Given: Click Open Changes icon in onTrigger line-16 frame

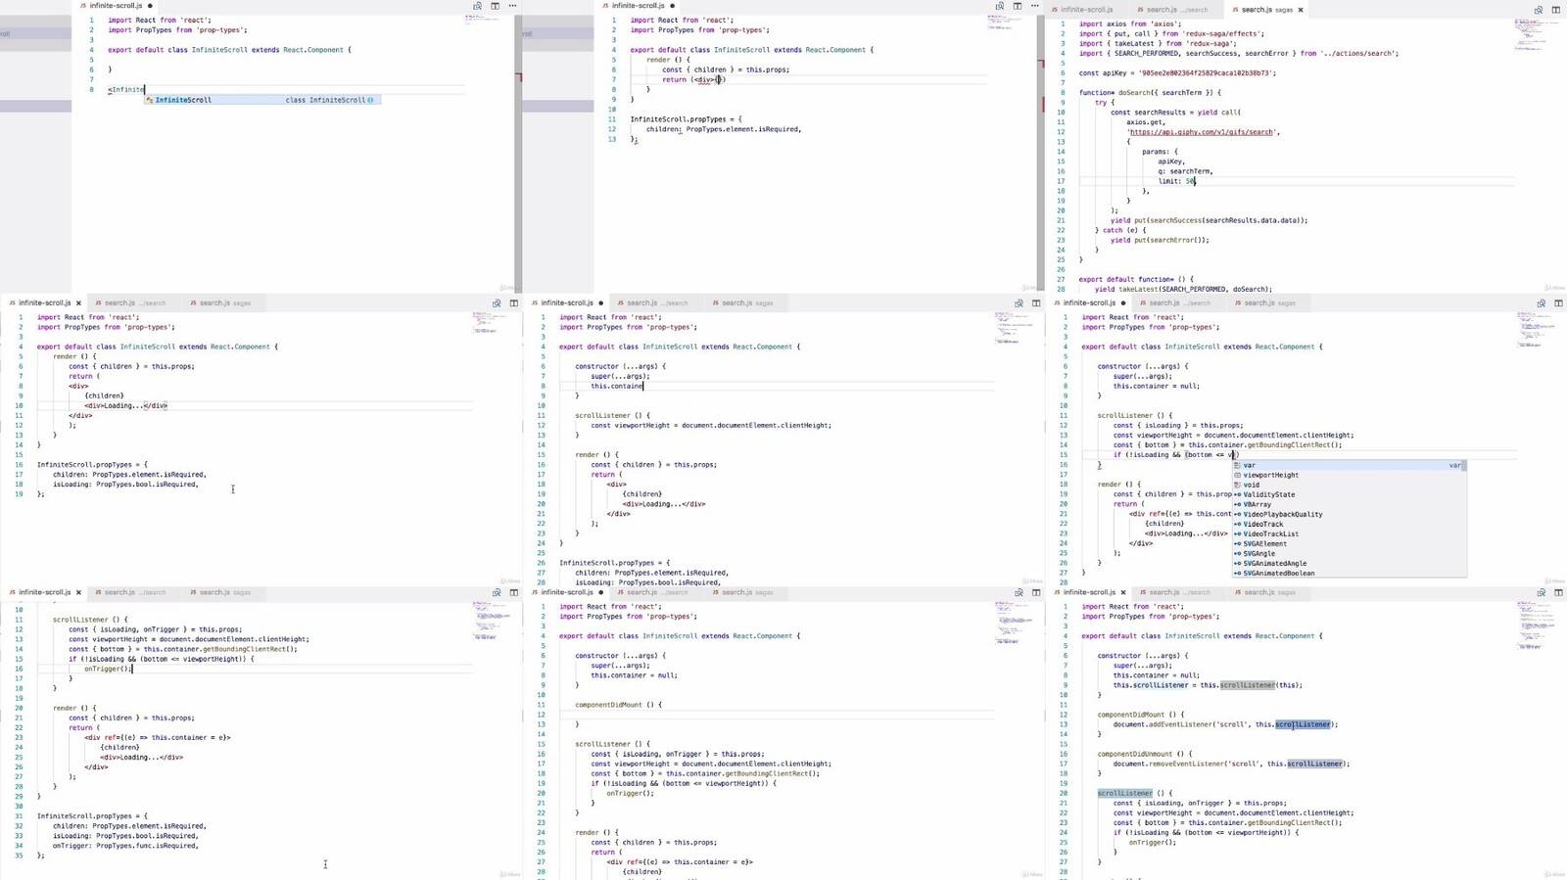Looking at the screenshot, I should point(497,592).
